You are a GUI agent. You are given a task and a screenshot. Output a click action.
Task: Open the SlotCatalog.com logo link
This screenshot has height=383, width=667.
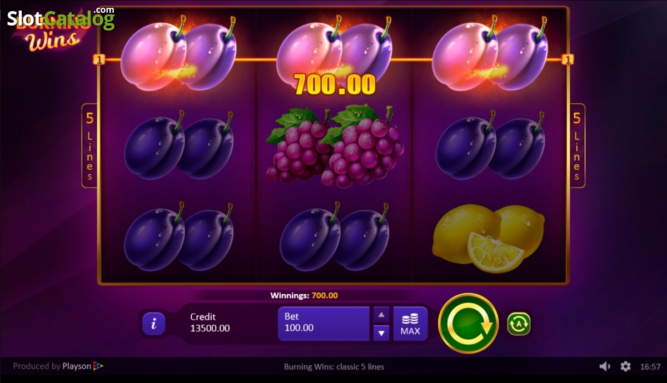tap(61, 19)
